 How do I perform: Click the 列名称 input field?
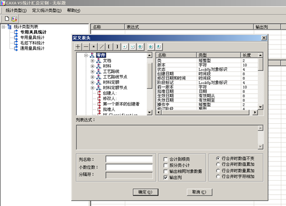click(129, 159)
